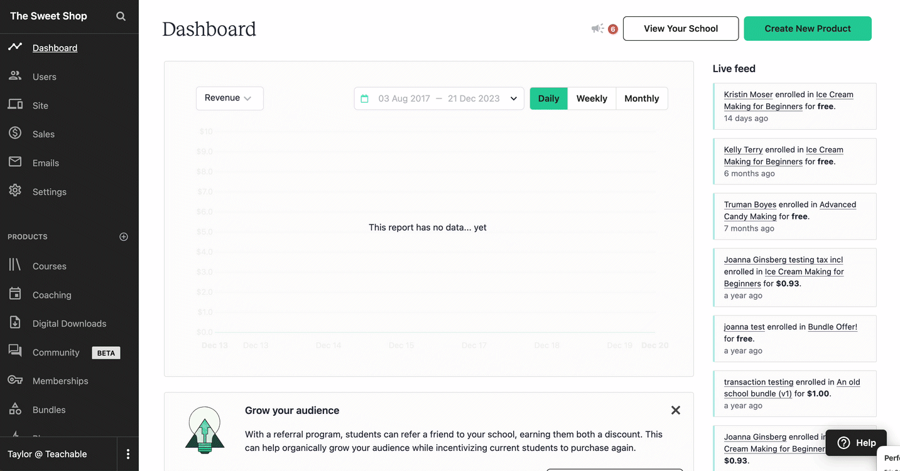Click the calendar icon in date range
The image size is (900, 471).
(x=364, y=98)
